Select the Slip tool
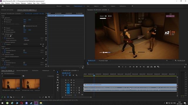Image resolution: width=188 pixels, height=105 pixels. pos(58,83)
